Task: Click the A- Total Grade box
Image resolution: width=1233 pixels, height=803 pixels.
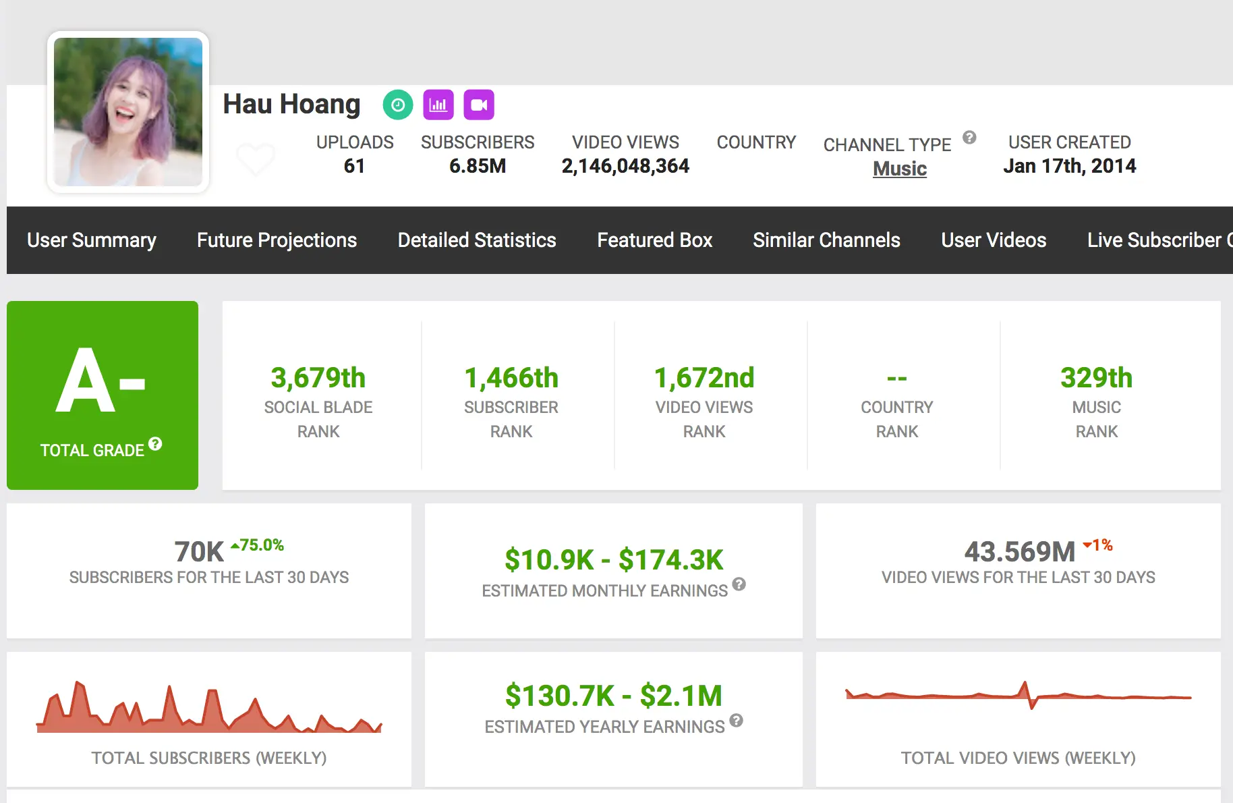Action: click(x=103, y=395)
